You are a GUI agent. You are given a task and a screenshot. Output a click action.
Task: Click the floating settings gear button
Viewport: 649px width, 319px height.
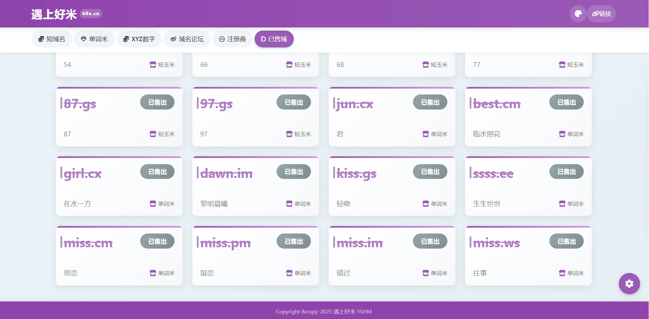pos(629,284)
